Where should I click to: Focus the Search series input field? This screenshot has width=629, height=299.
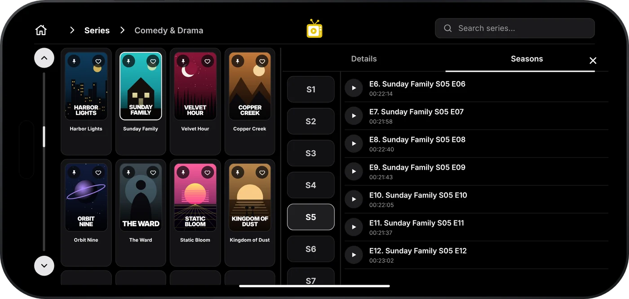click(x=515, y=28)
